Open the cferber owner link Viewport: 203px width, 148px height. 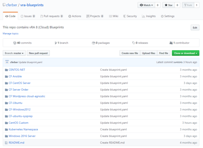click(x=12, y=5)
